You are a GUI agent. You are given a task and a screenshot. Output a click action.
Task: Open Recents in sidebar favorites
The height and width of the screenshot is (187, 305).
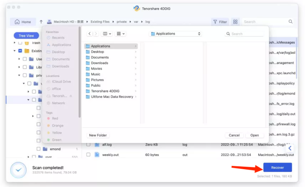click(56, 38)
